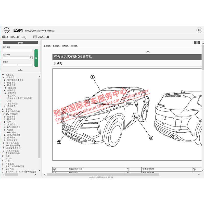The height and width of the screenshot is (204, 204).
Task: Click the 2023/08 book icon
Action: [x=35, y=37]
